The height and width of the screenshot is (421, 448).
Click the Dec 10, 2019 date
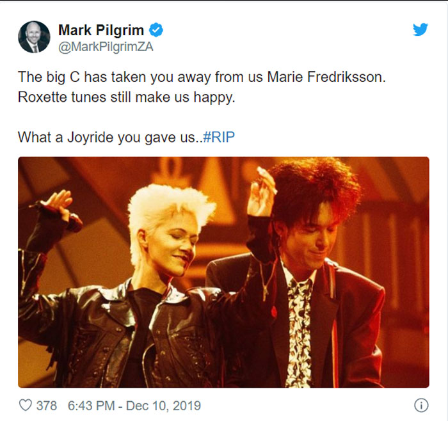pos(163,406)
